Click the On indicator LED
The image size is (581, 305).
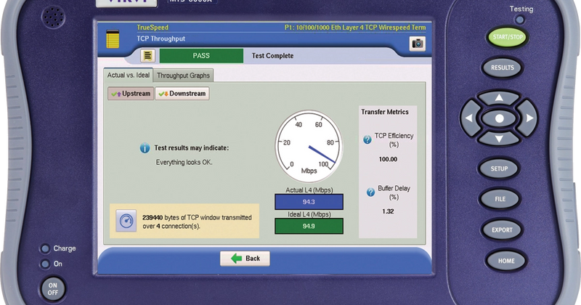[45, 264]
